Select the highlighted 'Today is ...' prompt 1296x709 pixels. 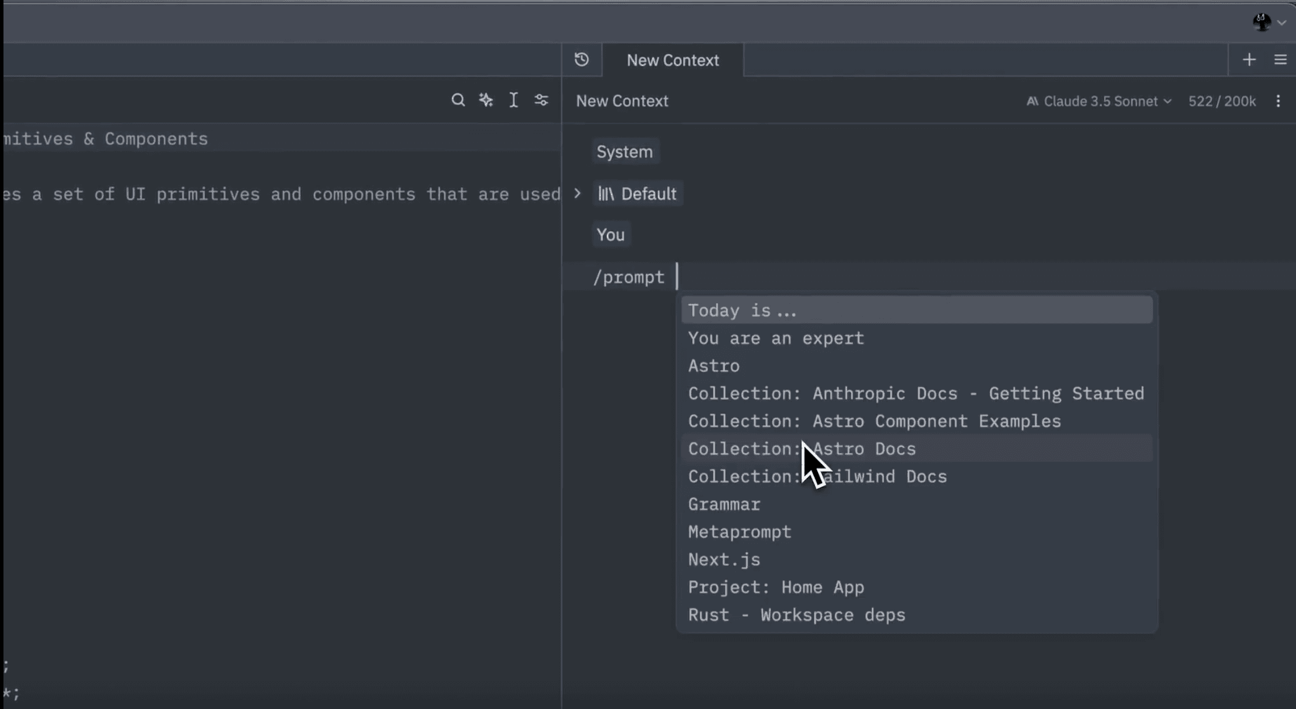741,310
